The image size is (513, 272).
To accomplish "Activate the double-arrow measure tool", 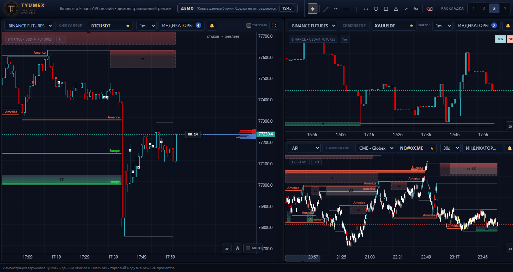I will pos(366,9).
